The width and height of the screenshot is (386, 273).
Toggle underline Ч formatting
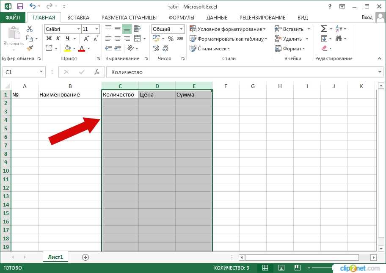click(67, 39)
